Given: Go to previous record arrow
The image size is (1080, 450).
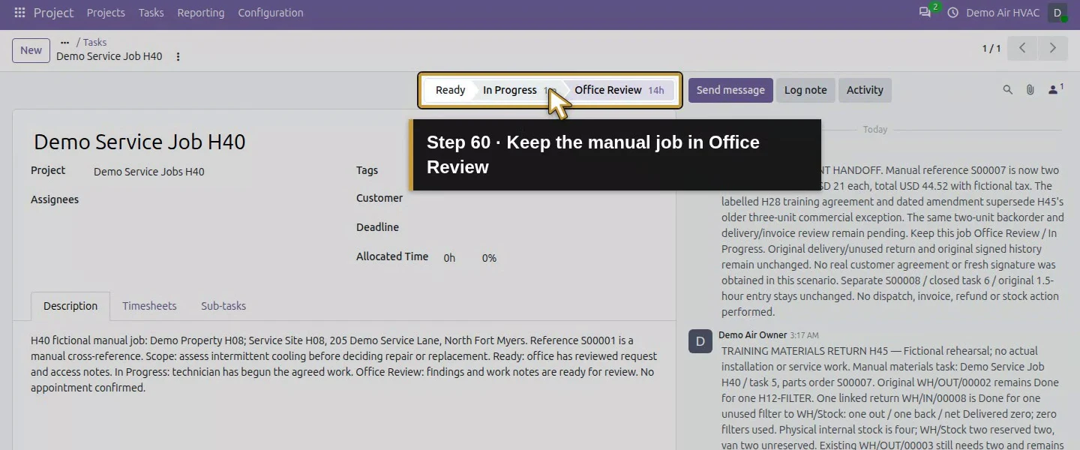Looking at the screenshot, I should 1022,48.
